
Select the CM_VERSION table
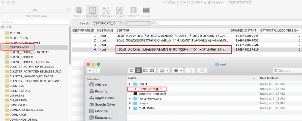[x=18, y=100]
